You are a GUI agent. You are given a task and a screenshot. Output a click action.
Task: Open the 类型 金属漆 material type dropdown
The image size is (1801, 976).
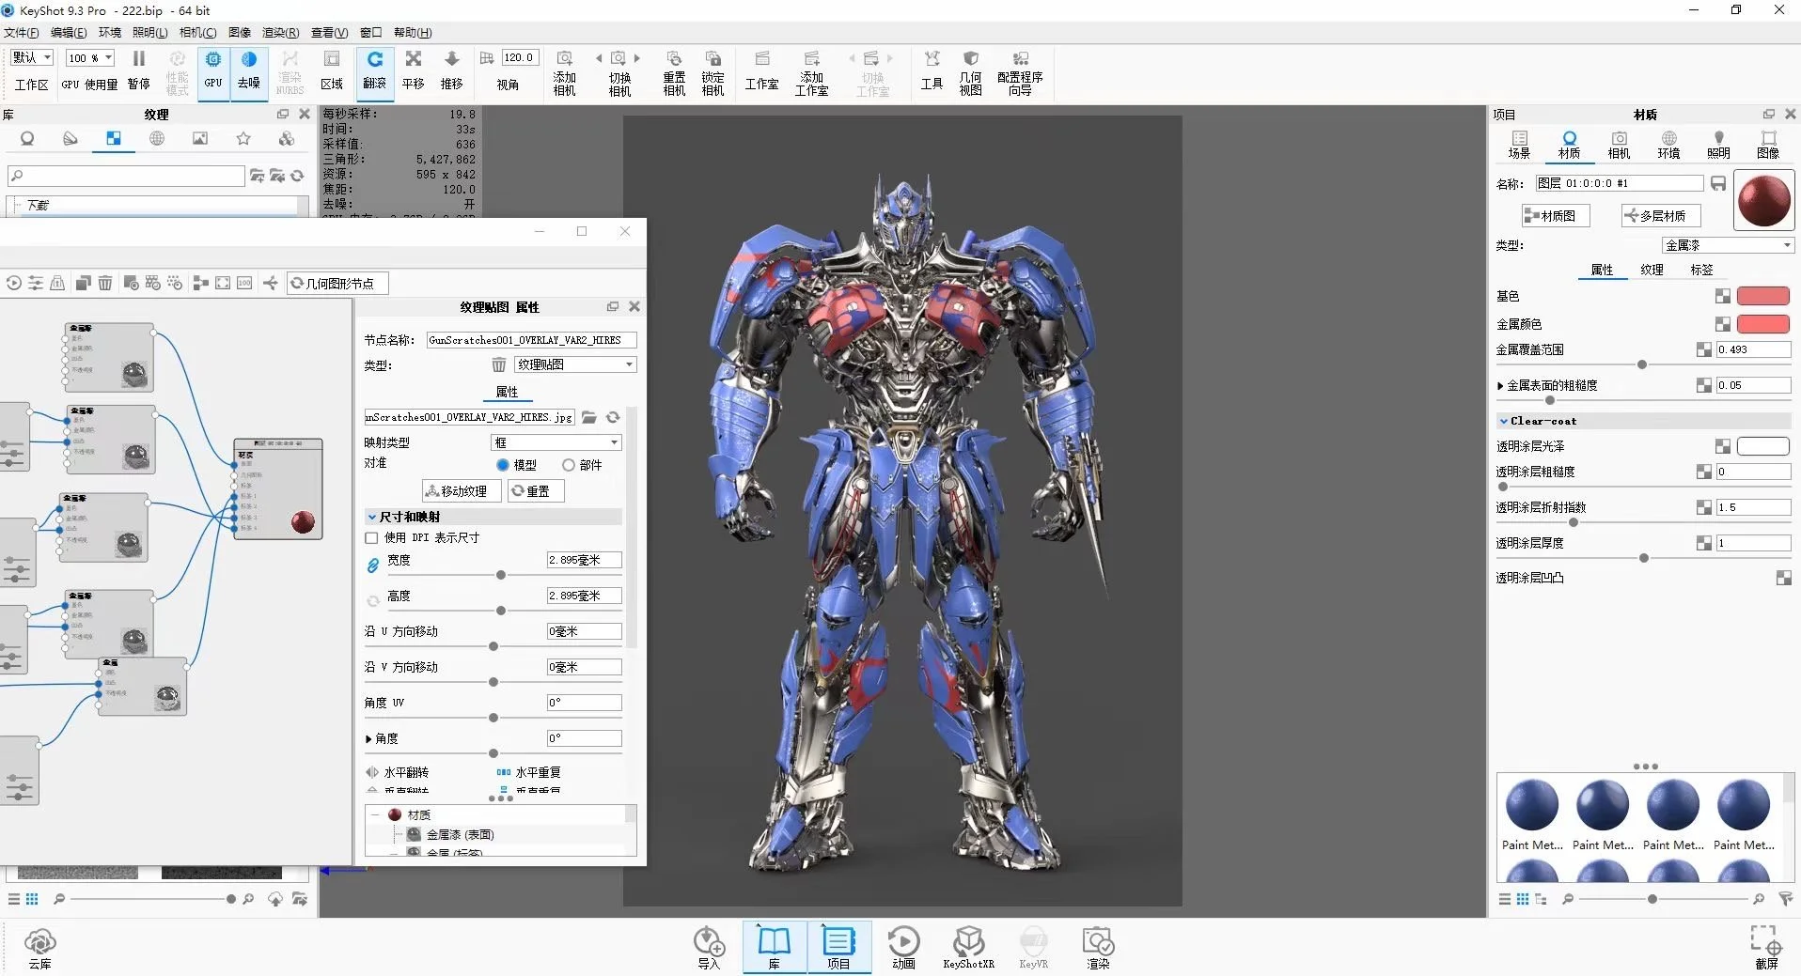pos(1728,245)
